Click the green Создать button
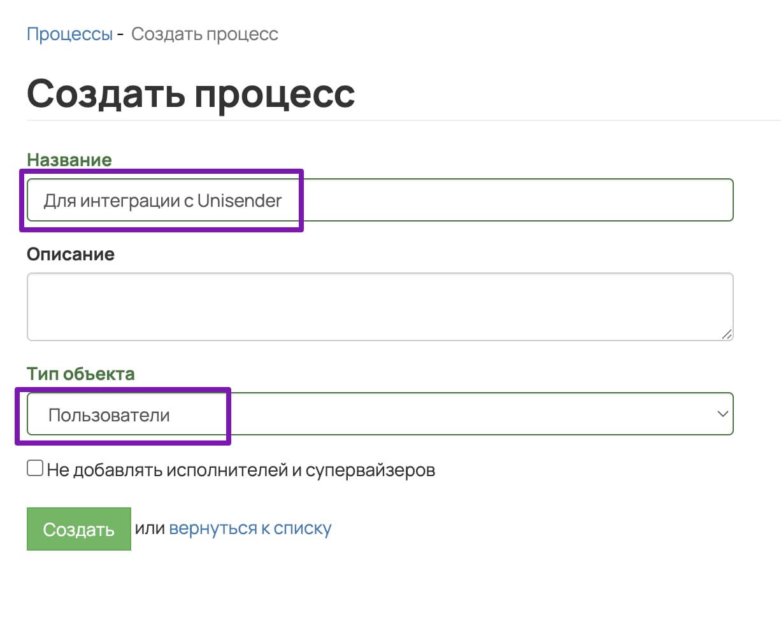Image resolution: width=781 pixels, height=620 pixels. pos(79,528)
